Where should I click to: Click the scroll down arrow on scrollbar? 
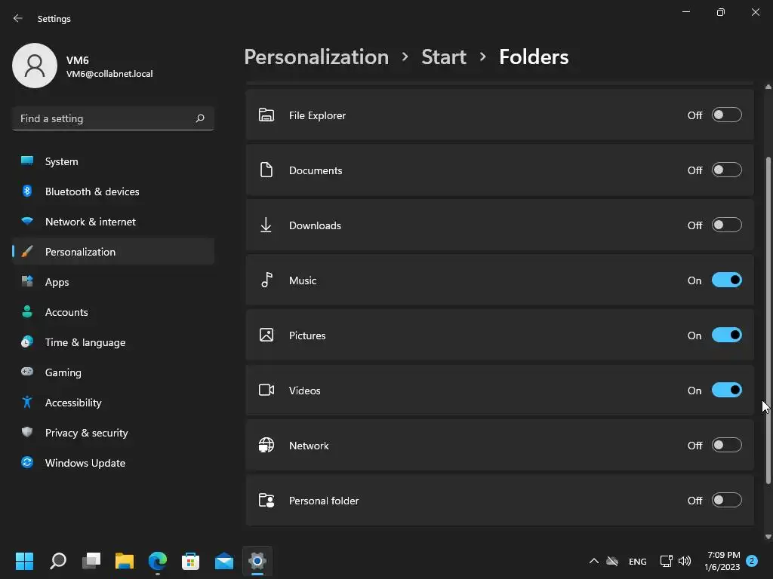pos(768,537)
